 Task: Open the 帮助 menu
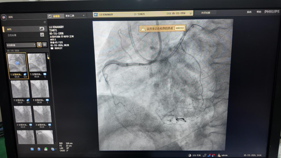[259, 12]
